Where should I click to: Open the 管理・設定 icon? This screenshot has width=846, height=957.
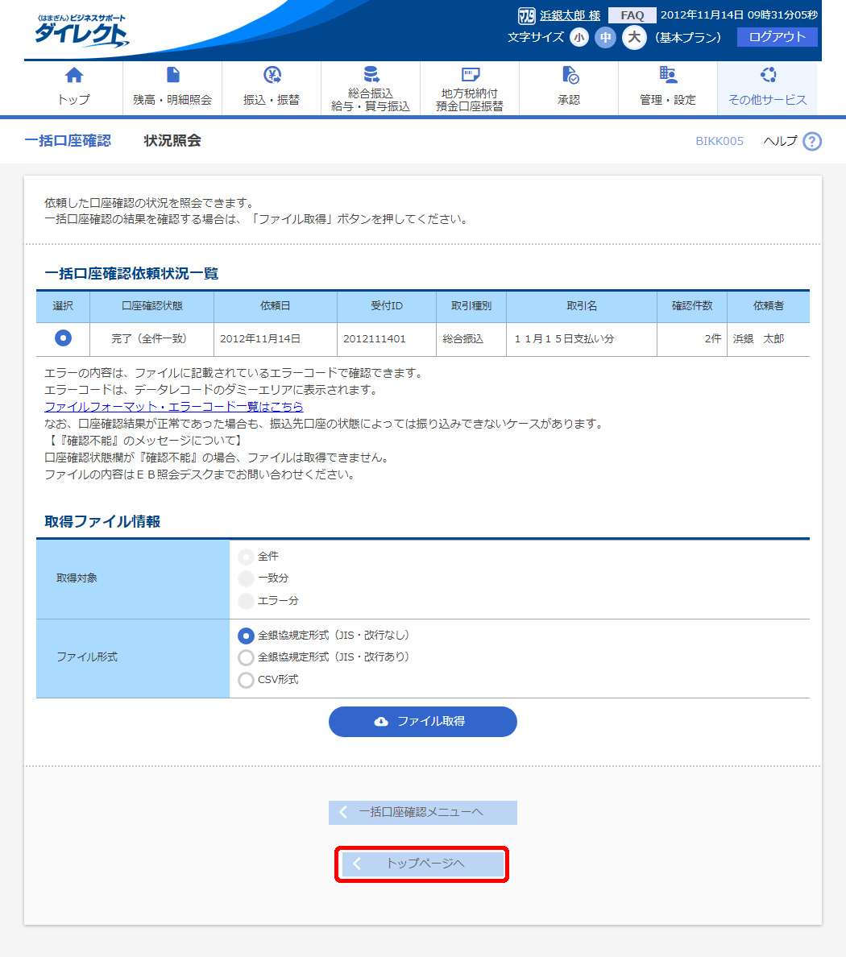pos(668,76)
